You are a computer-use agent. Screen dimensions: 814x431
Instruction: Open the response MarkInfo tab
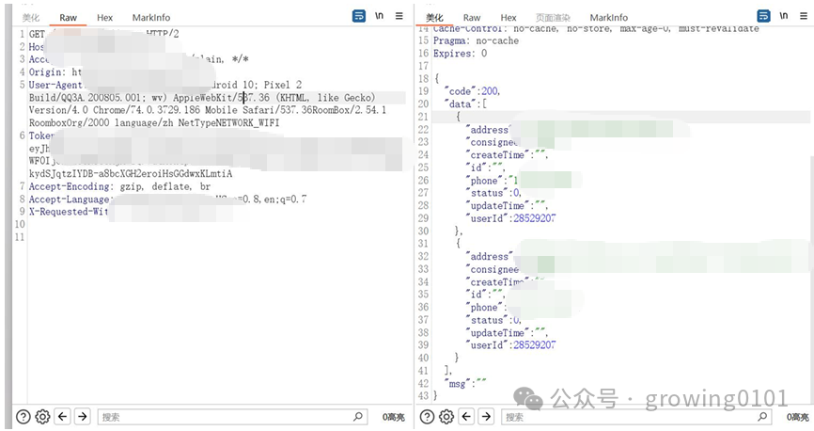(608, 18)
